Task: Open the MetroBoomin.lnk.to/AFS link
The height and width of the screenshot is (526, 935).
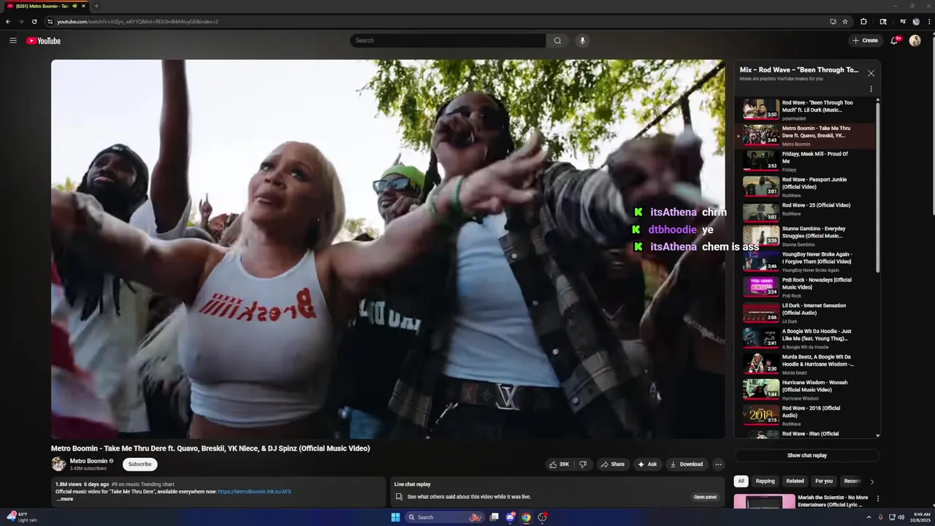Action: coord(254,492)
